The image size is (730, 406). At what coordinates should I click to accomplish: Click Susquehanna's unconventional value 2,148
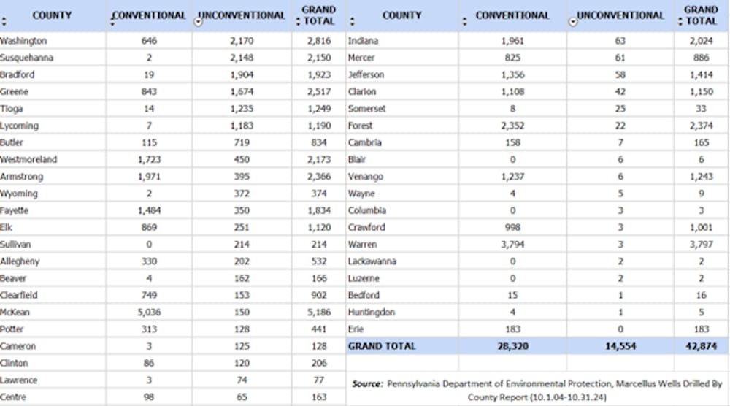[x=242, y=58]
